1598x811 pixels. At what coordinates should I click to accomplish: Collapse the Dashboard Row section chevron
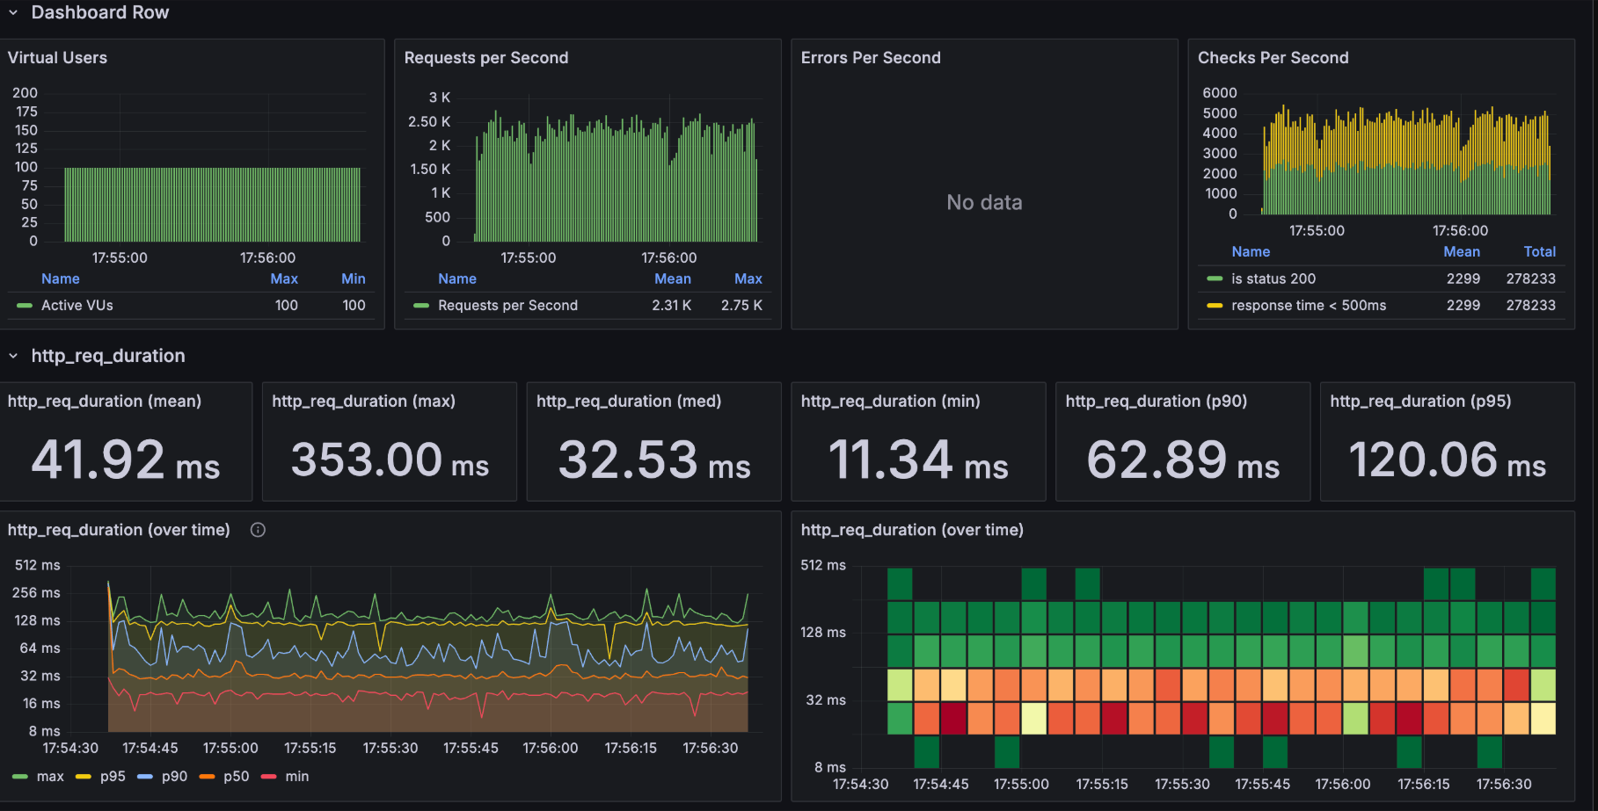(x=13, y=12)
